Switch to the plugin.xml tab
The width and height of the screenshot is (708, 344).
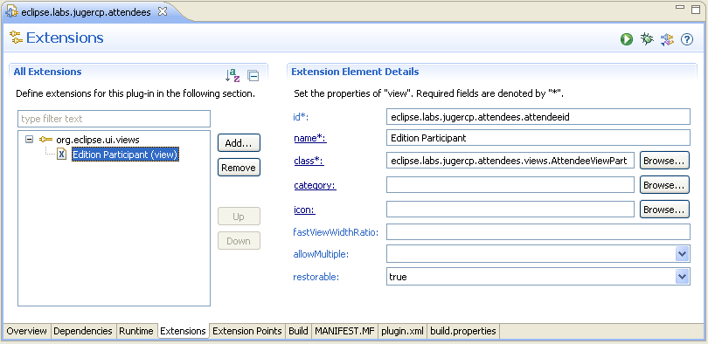pyautogui.click(x=402, y=331)
